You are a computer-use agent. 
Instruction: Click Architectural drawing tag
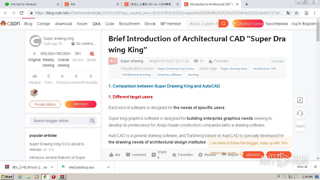pos(136,74)
